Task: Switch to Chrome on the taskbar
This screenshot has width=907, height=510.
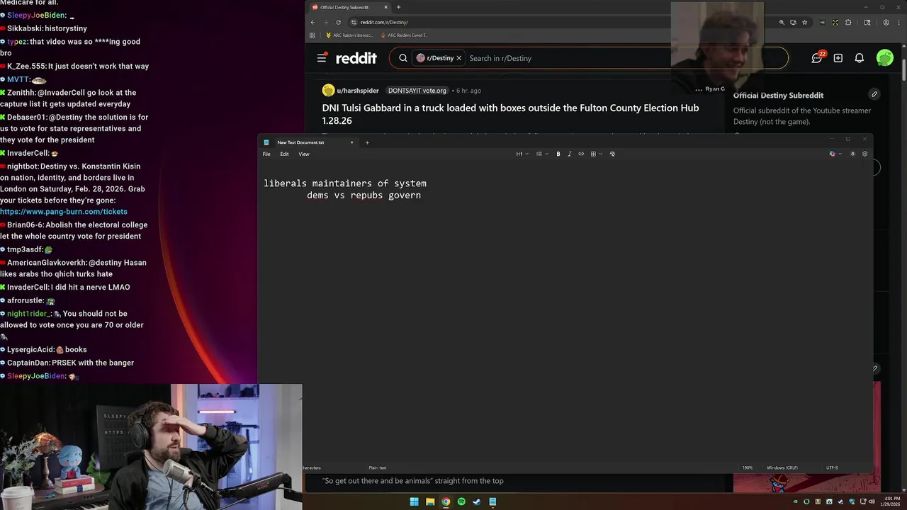Action: pyautogui.click(x=446, y=501)
